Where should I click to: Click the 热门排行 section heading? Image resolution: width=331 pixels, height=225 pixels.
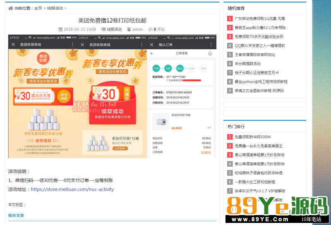tap(236, 127)
